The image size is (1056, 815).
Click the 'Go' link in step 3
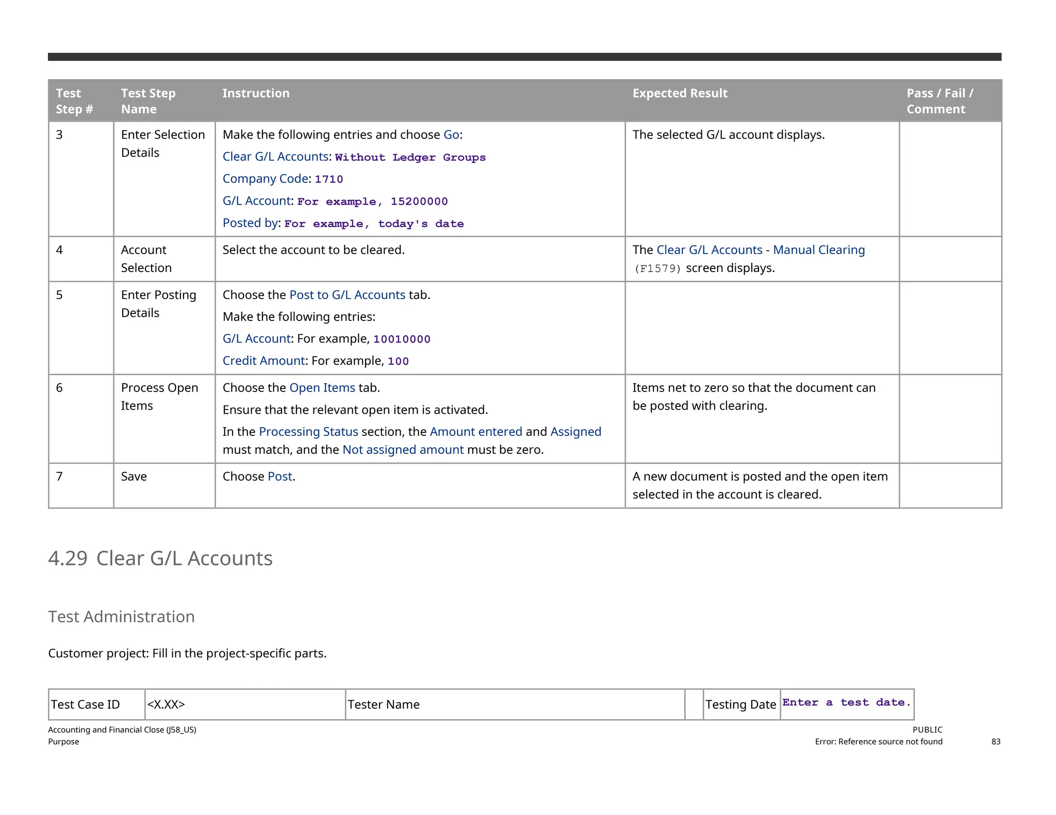click(x=451, y=135)
